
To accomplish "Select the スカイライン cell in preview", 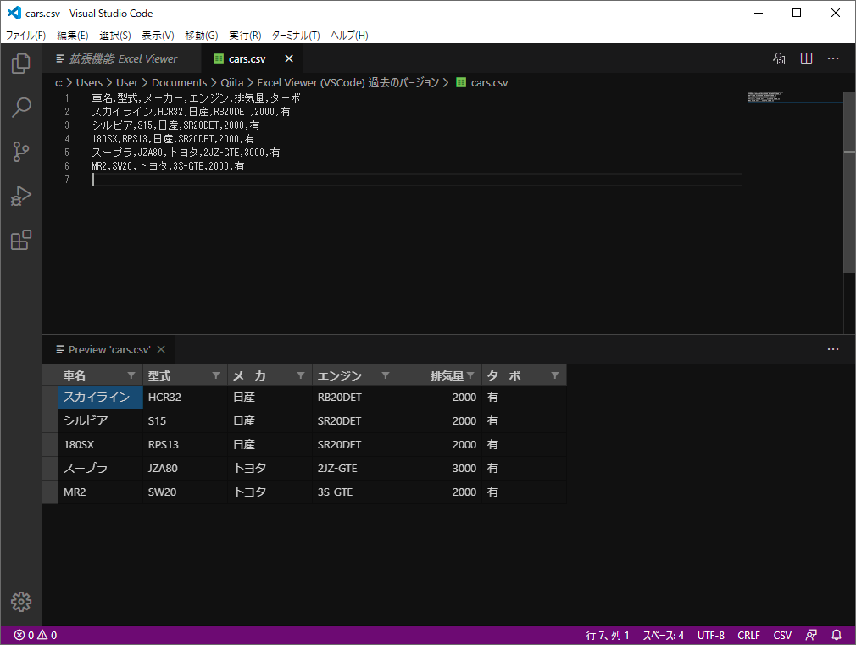I will (x=101, y=397).
